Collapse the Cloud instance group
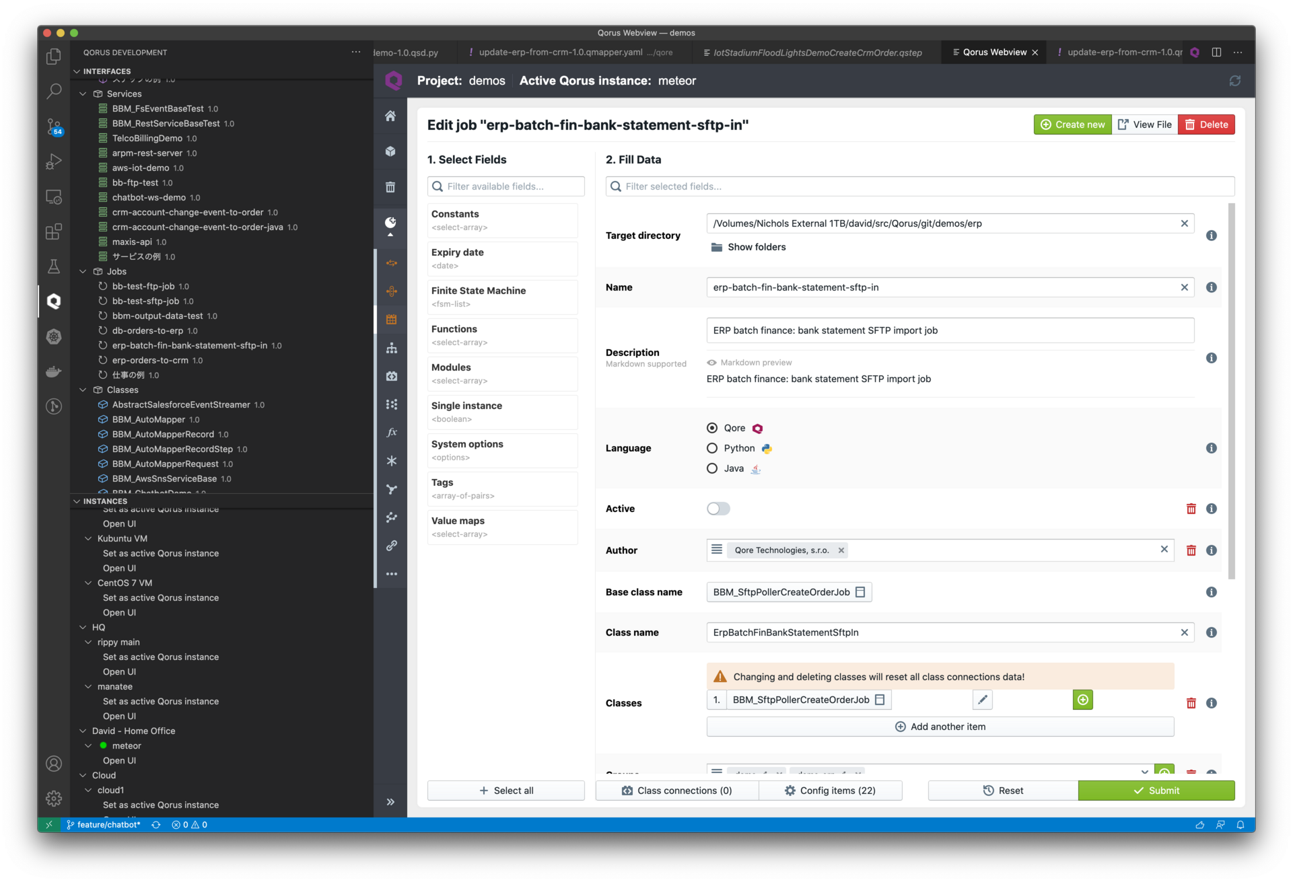The image size is (1293, 882). tap(83, 776)
